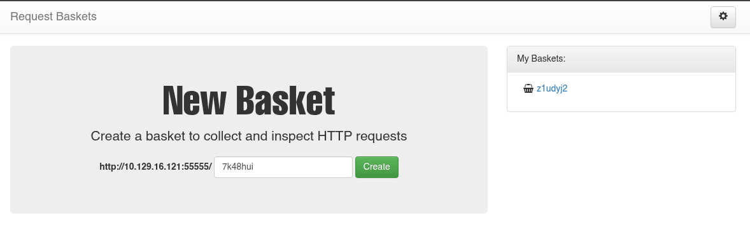Click the port 55555 in URL prefix
750x246 pixels.
(x=198, y=167)
